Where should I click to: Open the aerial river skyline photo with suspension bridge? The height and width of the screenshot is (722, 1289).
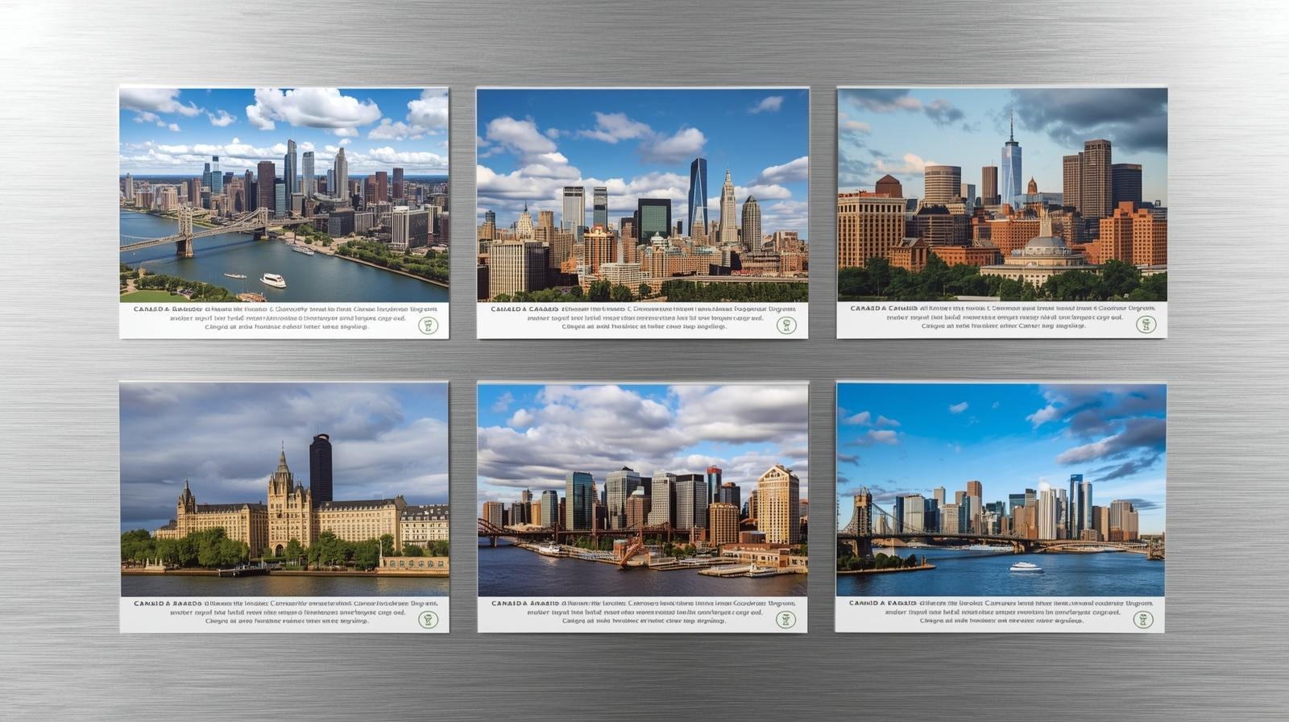click(284, 195)
